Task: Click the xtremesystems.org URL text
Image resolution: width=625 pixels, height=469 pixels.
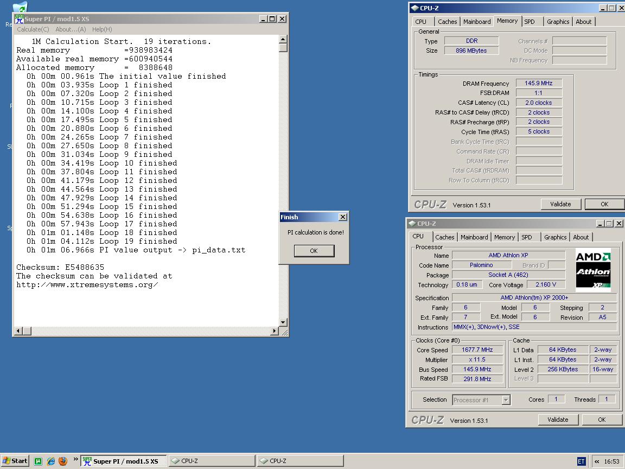Action: point(87,285)
